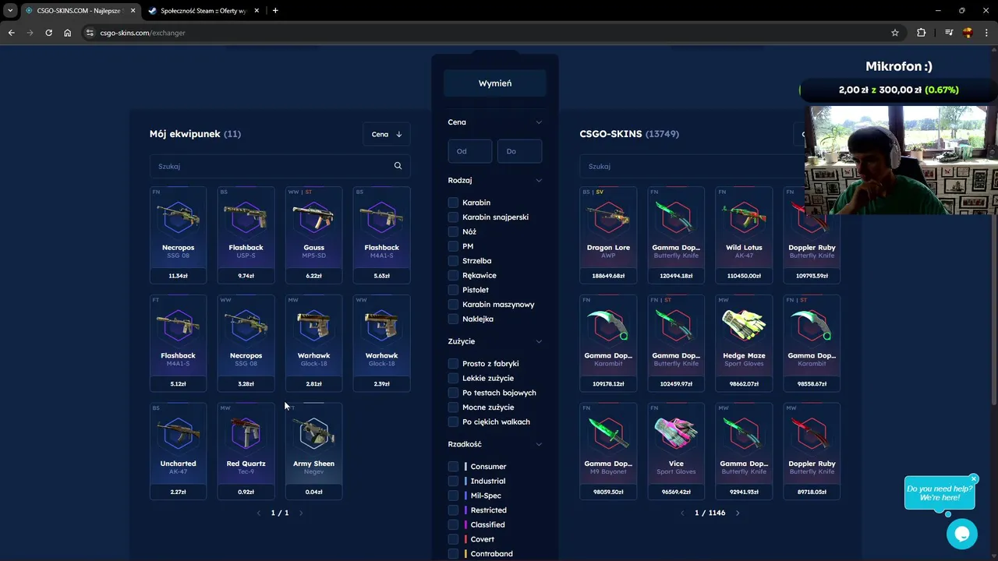Viewport: 998px width, 561px height.
Task: Select the Army Sheen Negev skin
Action: 313,451
